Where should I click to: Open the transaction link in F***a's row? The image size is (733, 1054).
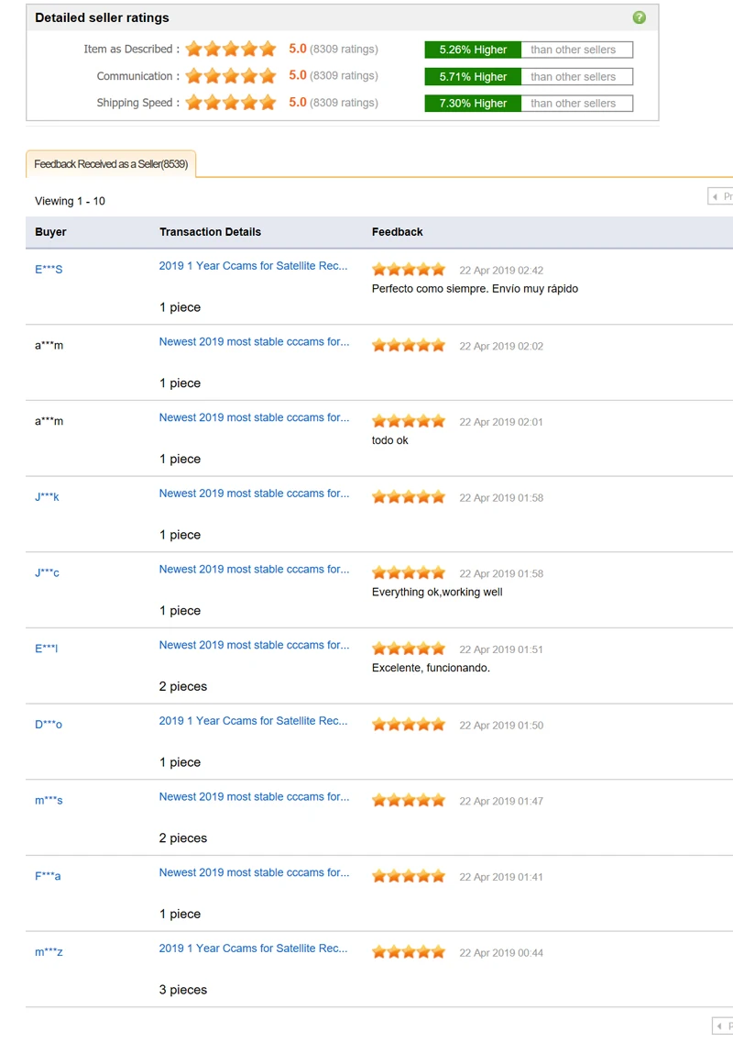(x=254, y=873)
